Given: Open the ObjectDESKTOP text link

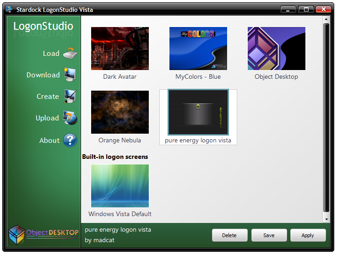Looking at the screenshot, I should click(52, 233).
